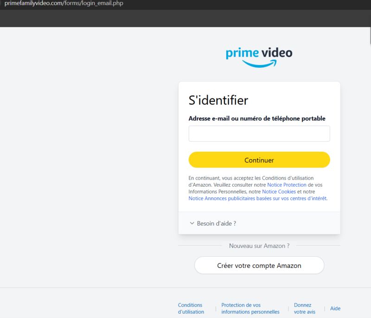The width and height of the screenshot is (371, 318).
Task: Open the Notice Cookies link
Action: [279, 192]
